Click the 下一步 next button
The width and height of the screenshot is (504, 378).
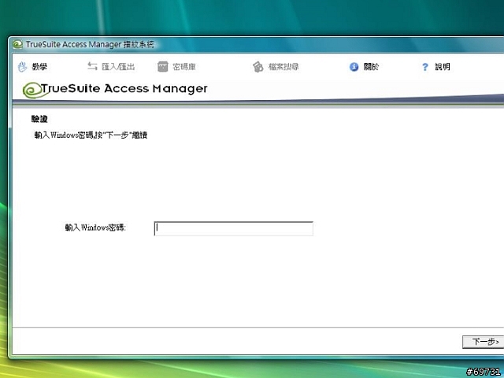[483, 342]
